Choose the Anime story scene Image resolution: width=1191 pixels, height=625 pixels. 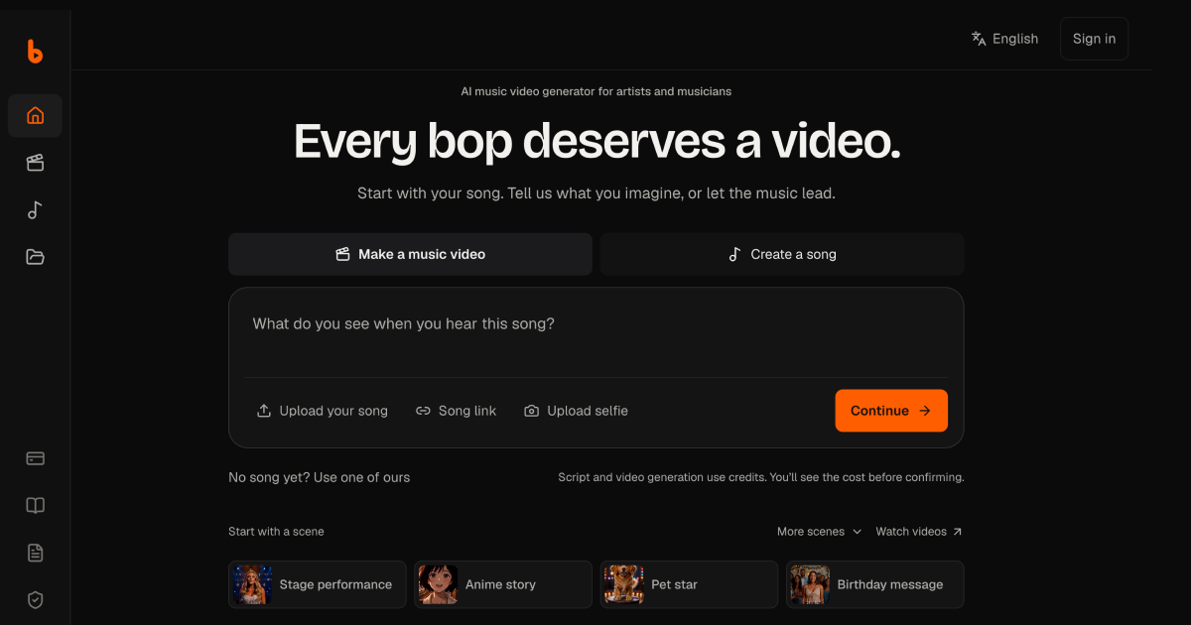coord(503,584)
